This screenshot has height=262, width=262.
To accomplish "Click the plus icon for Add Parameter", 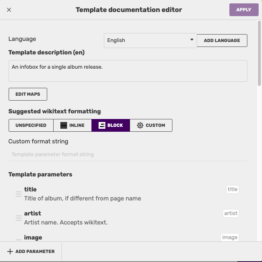I will click(10, 251).
